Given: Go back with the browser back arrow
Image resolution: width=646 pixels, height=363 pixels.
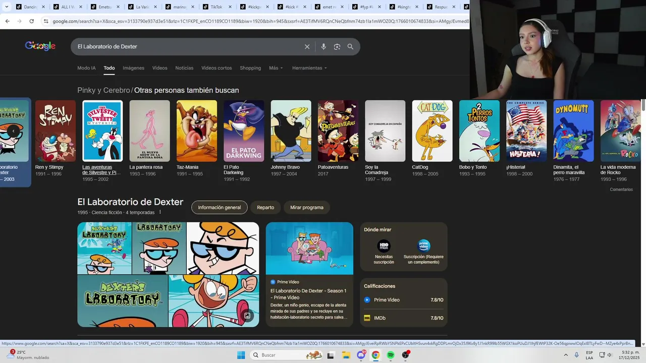Looking at the screenshot, I should pos(7,21).
